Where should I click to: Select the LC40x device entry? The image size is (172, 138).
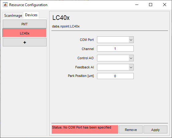tap(24, 33)
